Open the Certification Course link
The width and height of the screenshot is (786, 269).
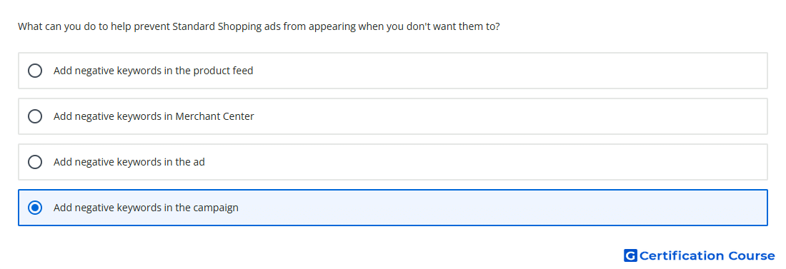[700, 255]
